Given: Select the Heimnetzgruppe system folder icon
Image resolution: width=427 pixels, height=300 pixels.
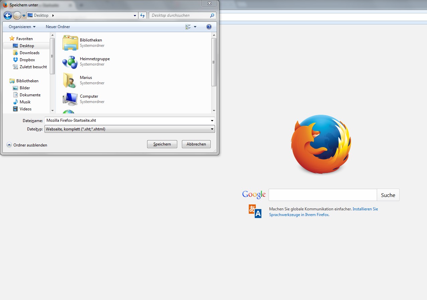Looking at the screenshot, I should pos(70,62).
